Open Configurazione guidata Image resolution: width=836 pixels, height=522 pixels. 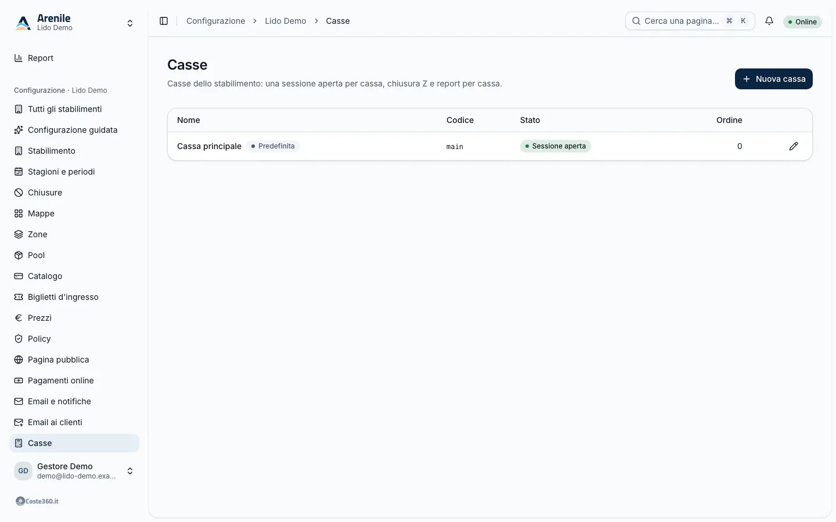tap(74, 130)
